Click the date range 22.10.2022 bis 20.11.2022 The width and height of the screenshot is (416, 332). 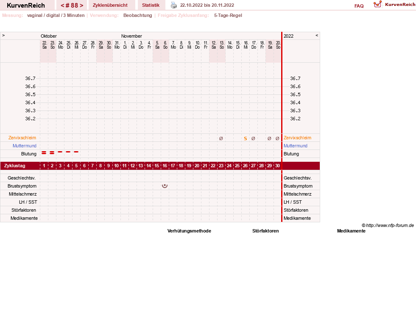click(x=207, y=5)
